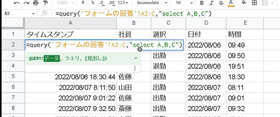
Task: Open the three-dot menu in formula help
Action: [135, 68]
